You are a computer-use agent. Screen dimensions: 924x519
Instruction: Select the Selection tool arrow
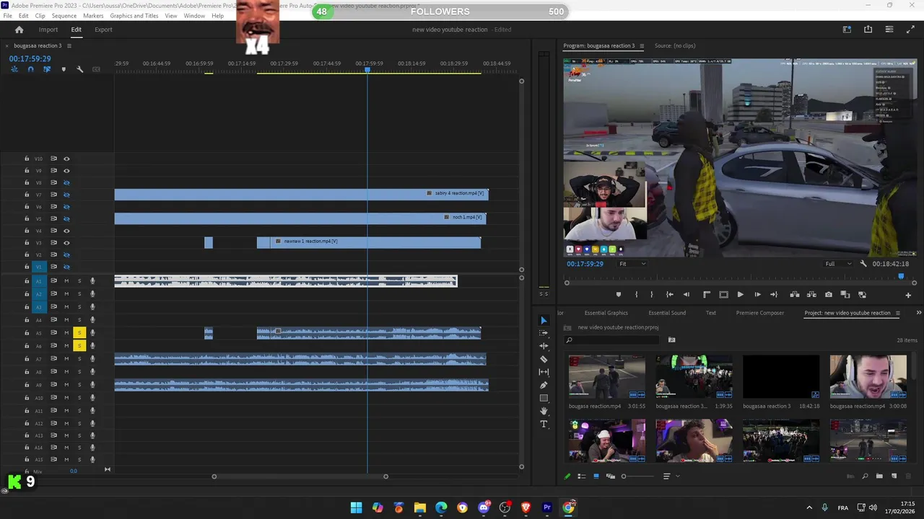click(x=544, y=320)
